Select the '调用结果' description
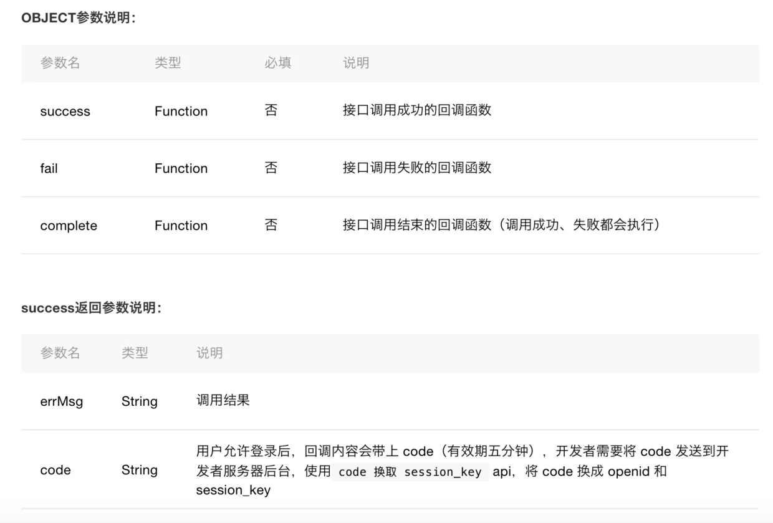 coord(223,400)
